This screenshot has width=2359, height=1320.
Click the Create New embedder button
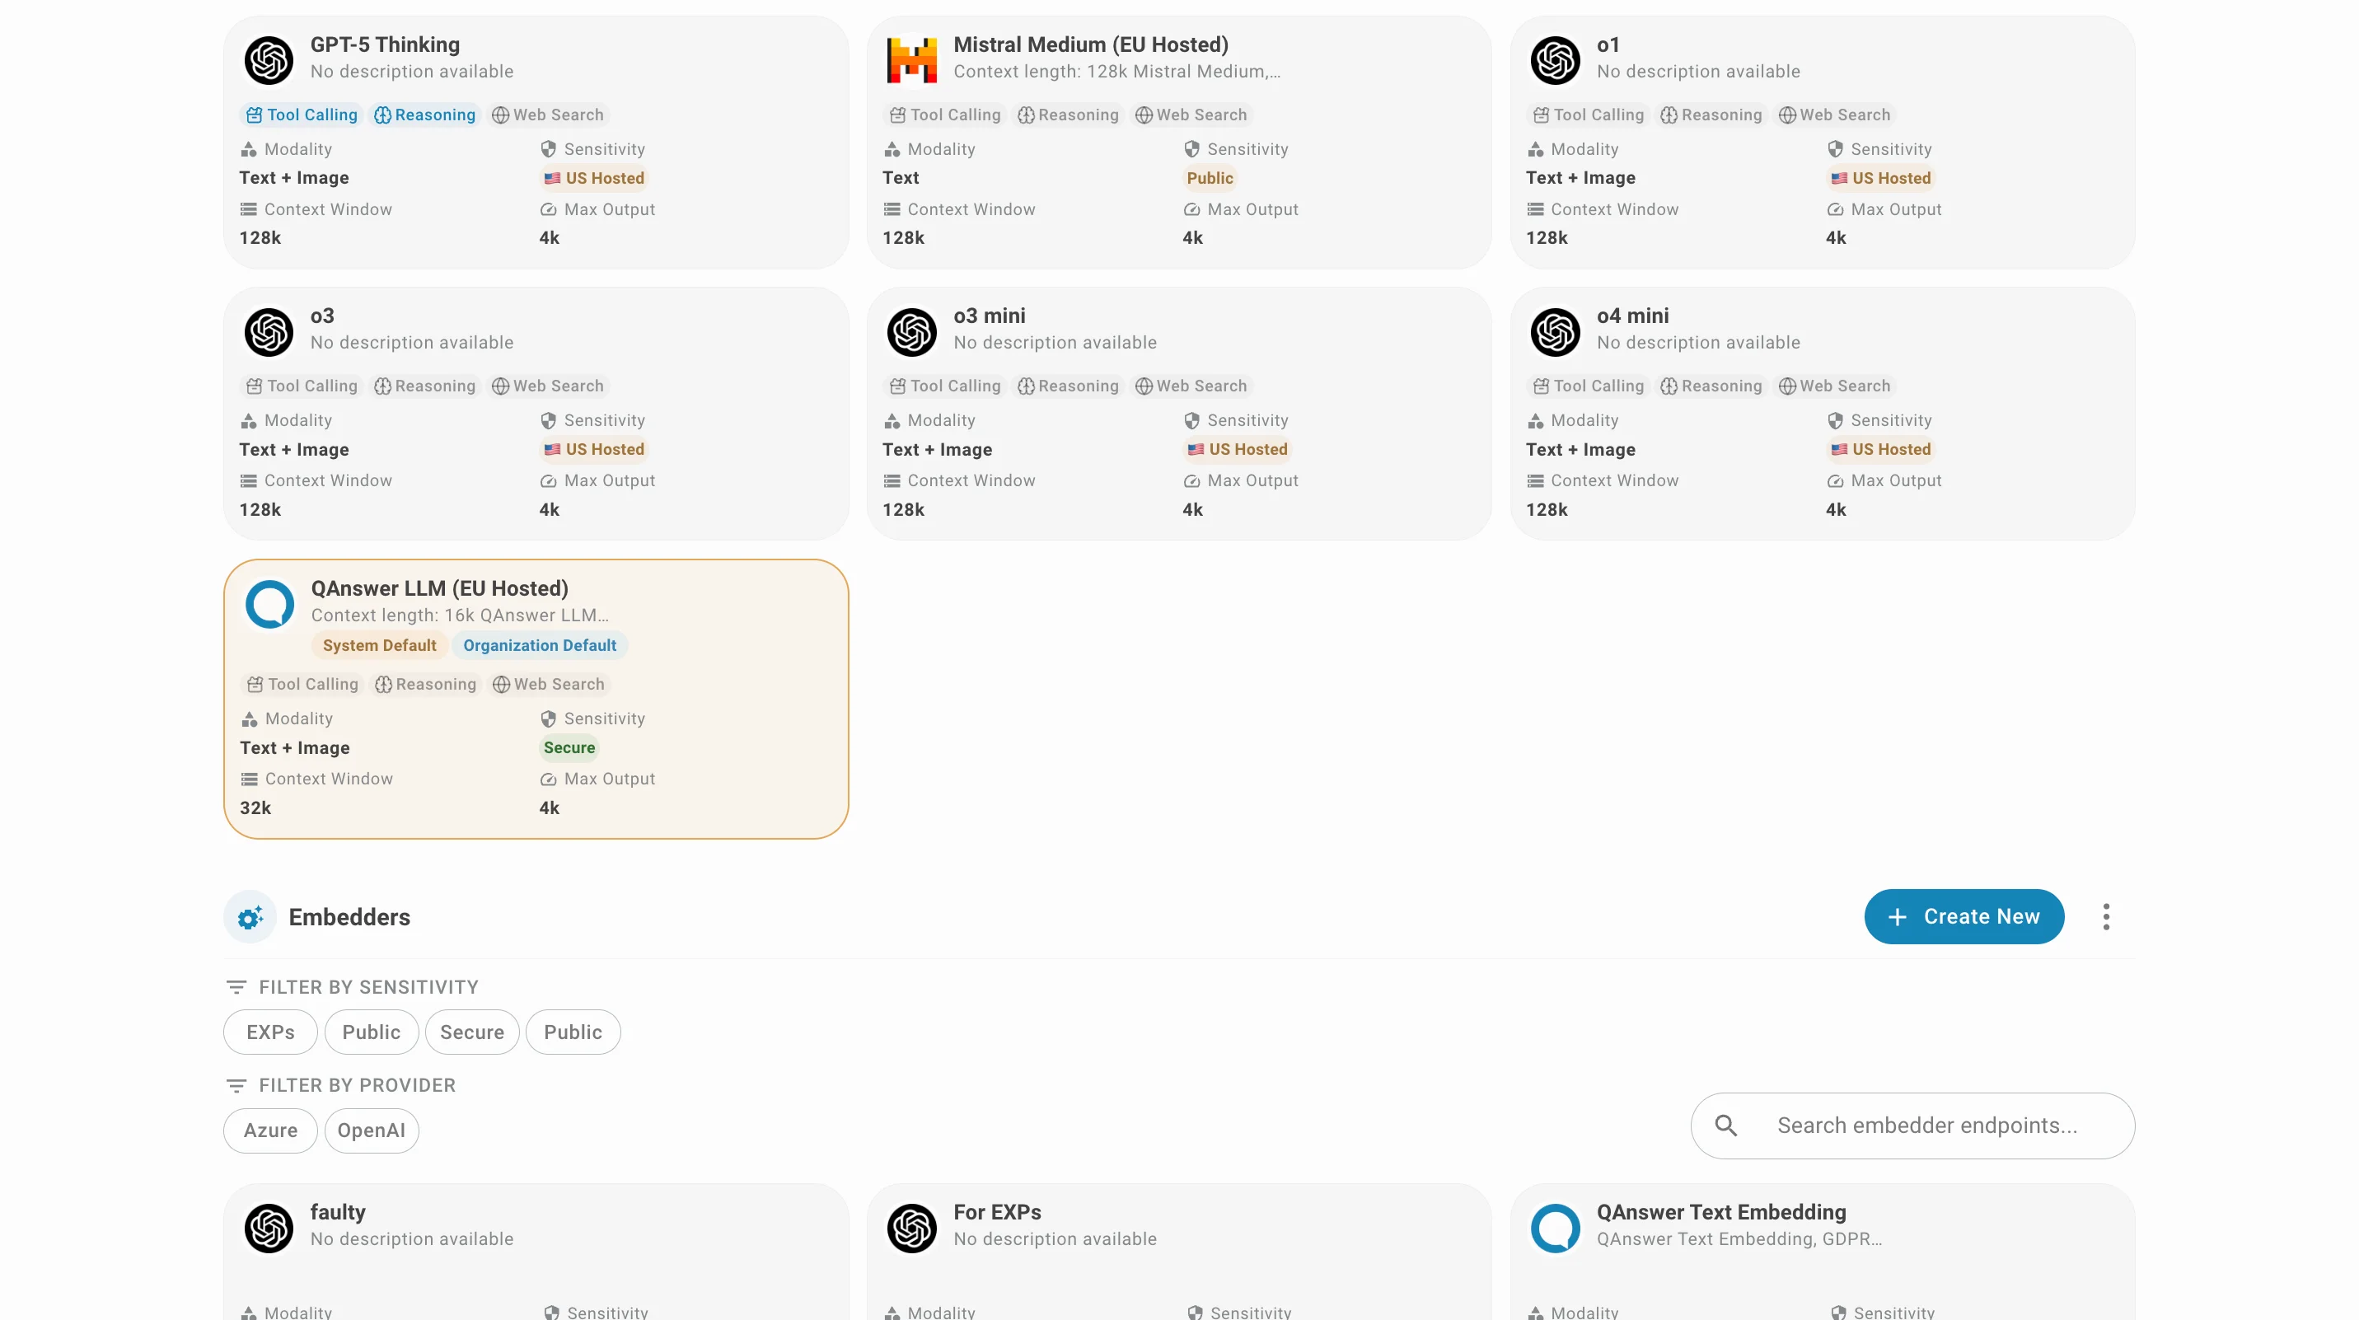[1964, 917]
